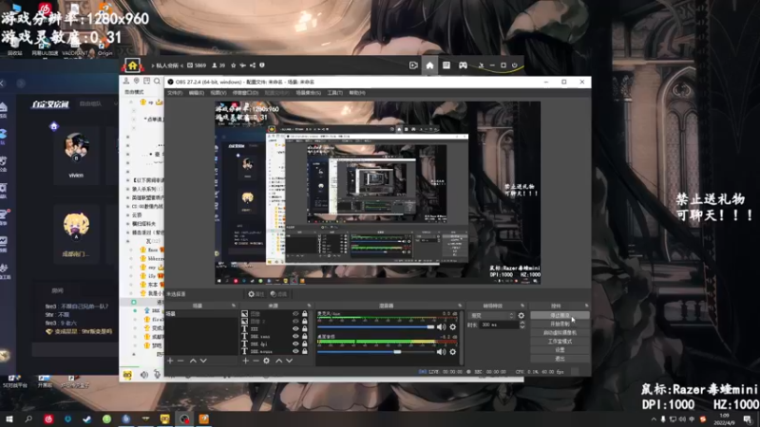Open the 视图(V) menu in OBS
This screenshot has width=760, height=427.
(218, 92)
